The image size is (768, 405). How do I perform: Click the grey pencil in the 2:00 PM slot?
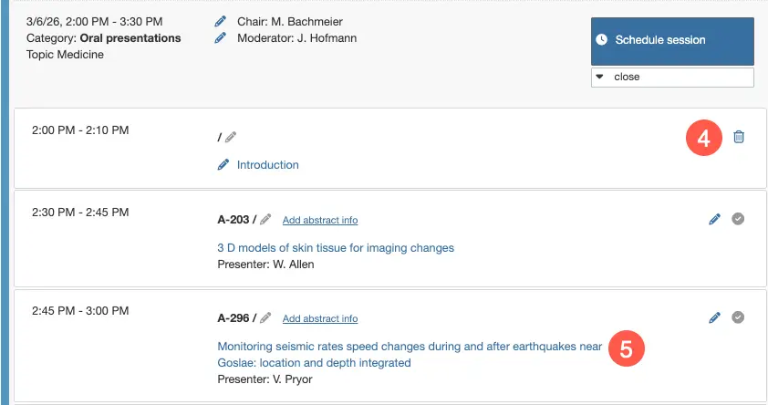point(231,137)
